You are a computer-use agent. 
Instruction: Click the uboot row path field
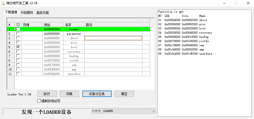(x=113, y=38)
